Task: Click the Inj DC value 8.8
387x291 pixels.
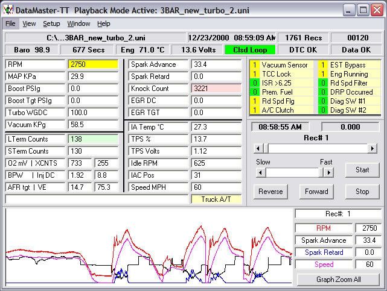Action: (x=107, y=175)
